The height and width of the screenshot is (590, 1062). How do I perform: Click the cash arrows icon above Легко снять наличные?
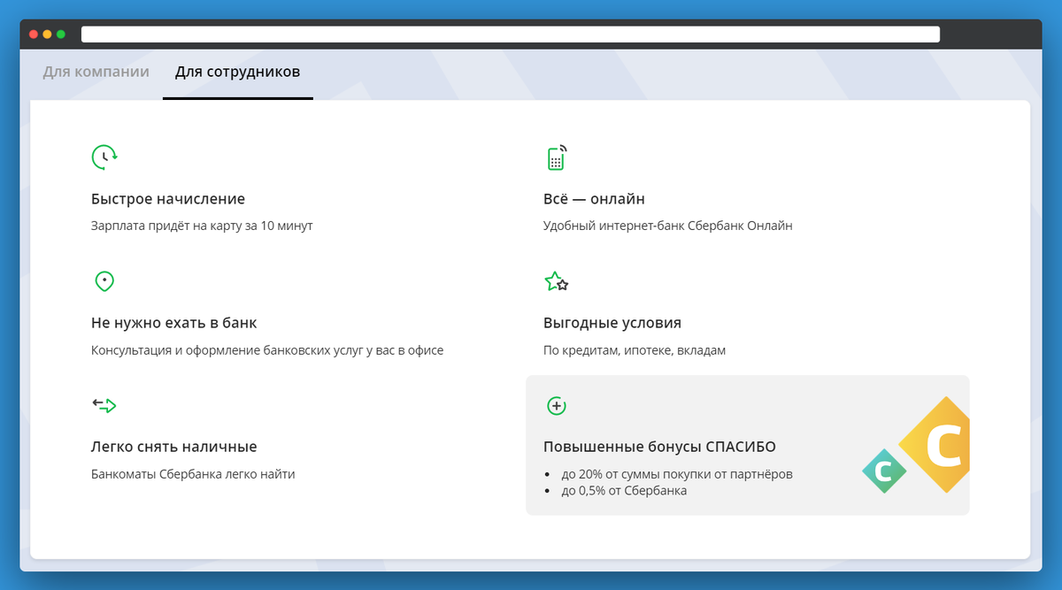[104, 405]
